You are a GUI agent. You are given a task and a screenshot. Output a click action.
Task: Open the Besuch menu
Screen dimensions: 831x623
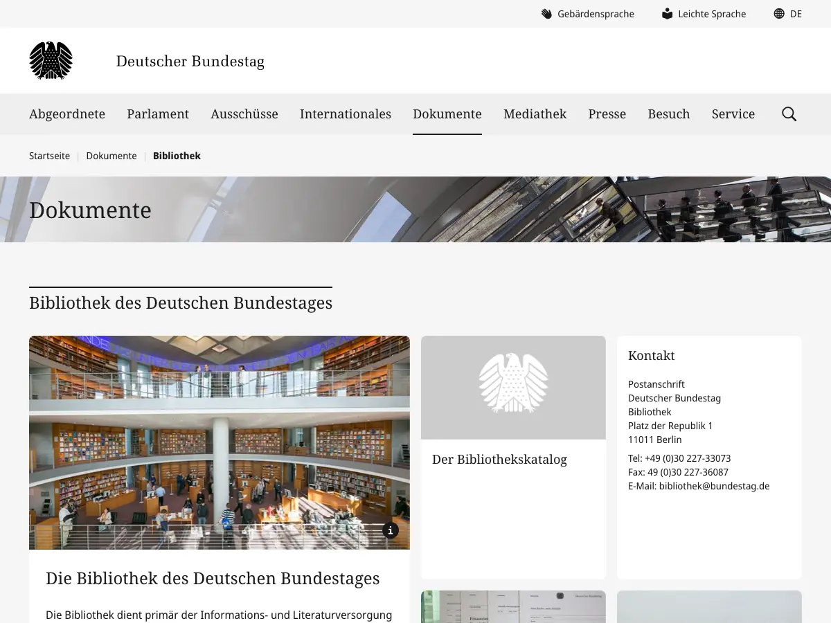(669, 114)
